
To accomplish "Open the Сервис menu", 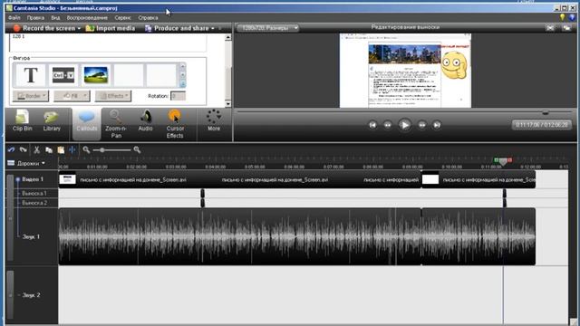I will coord(122,18).
